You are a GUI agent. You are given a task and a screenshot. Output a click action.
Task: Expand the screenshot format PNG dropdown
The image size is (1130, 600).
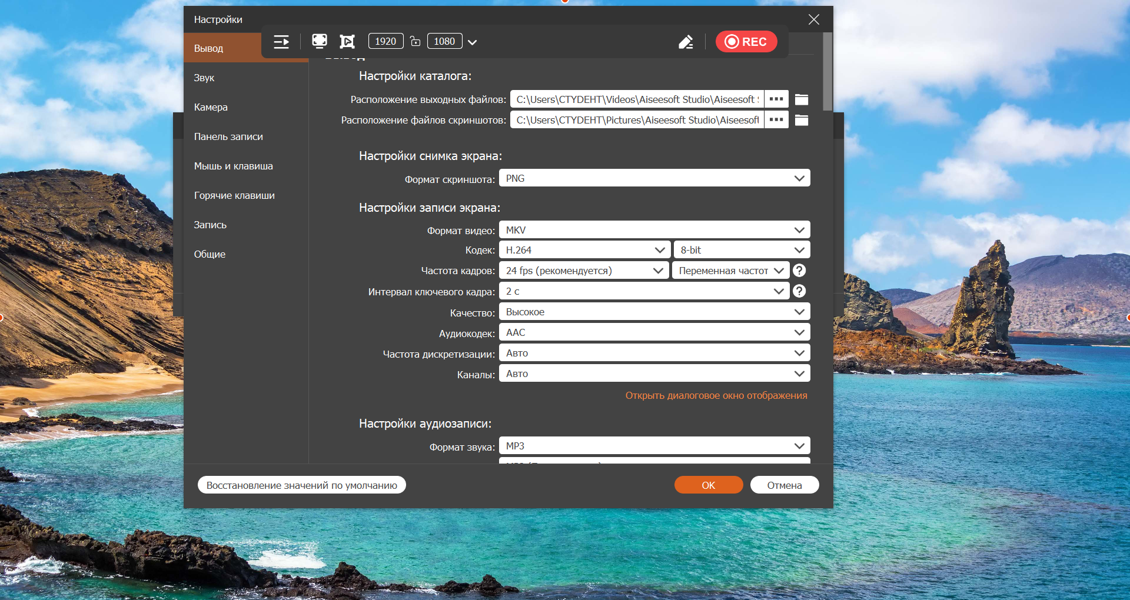tap(654, 178)
